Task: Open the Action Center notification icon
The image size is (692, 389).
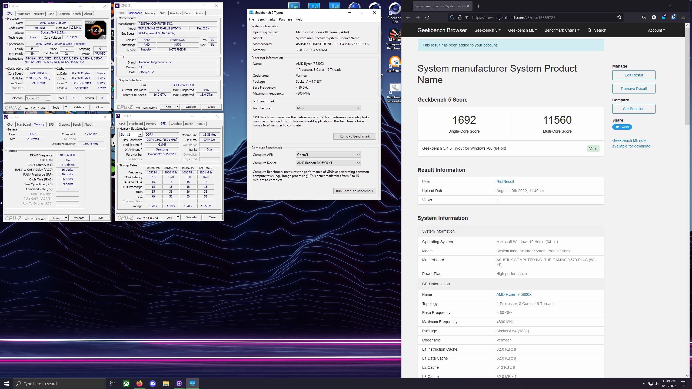Action: pos(683,384)
